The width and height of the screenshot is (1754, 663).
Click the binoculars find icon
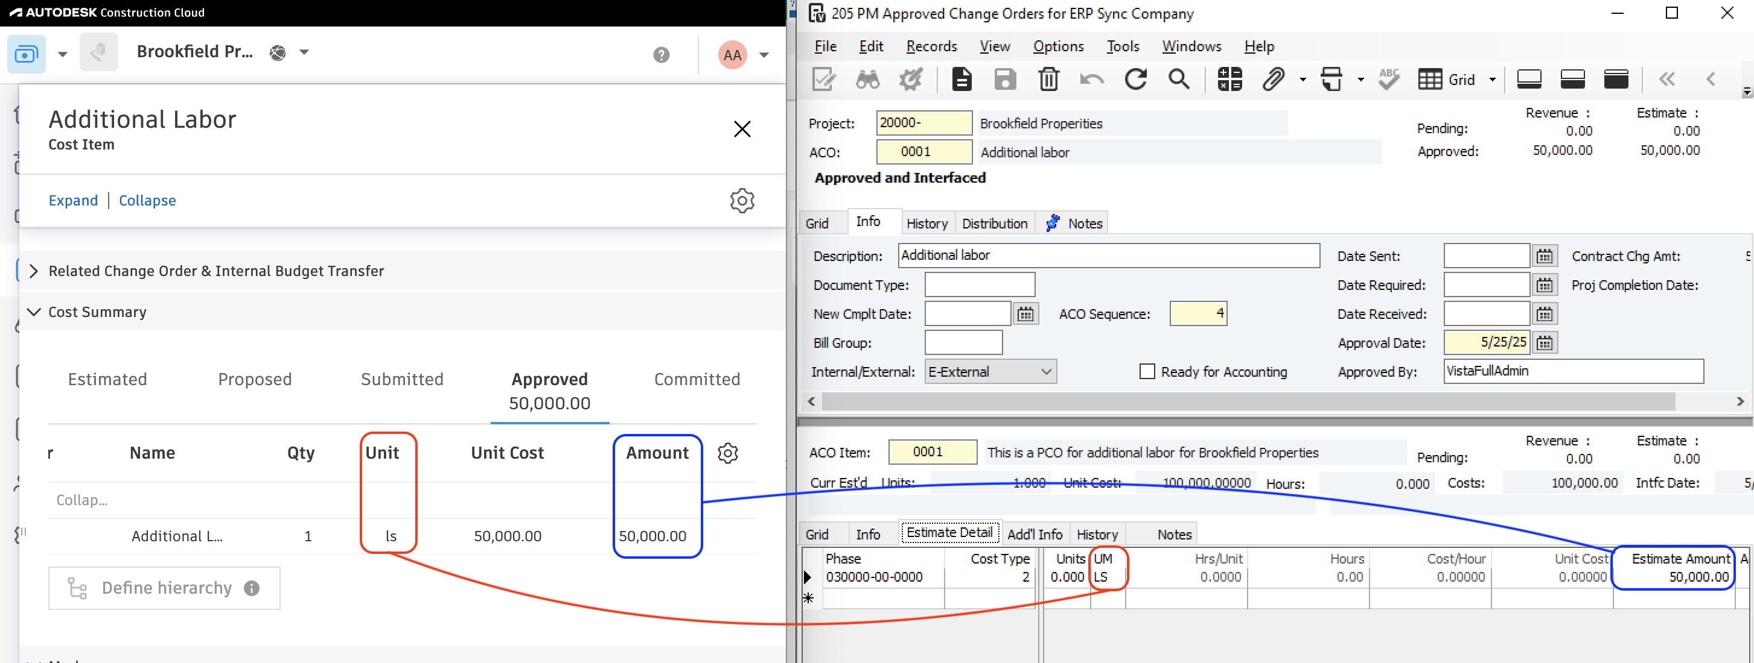pos(867,80)
